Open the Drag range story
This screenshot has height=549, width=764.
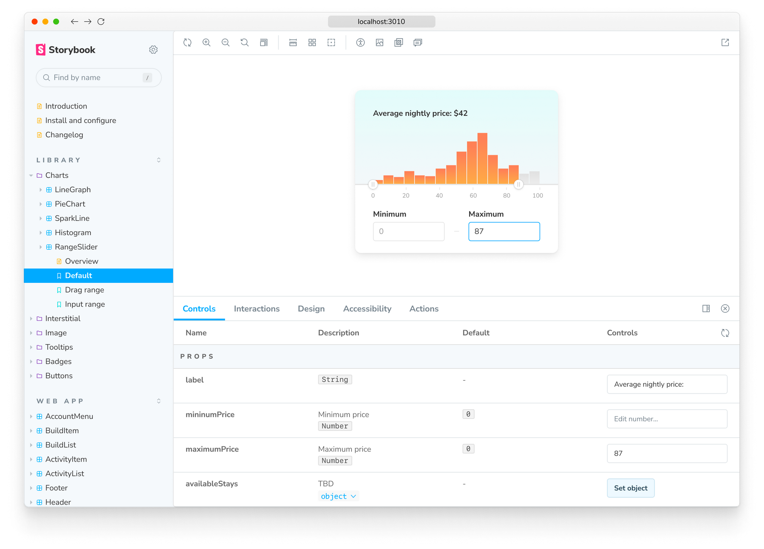coord(84,290)
